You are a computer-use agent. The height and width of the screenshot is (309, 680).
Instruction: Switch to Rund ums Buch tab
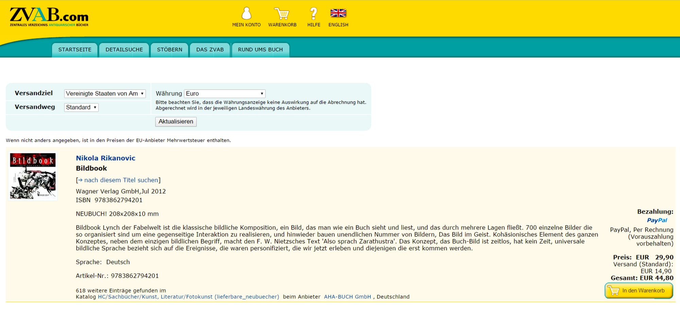click(x=260, y=50)
